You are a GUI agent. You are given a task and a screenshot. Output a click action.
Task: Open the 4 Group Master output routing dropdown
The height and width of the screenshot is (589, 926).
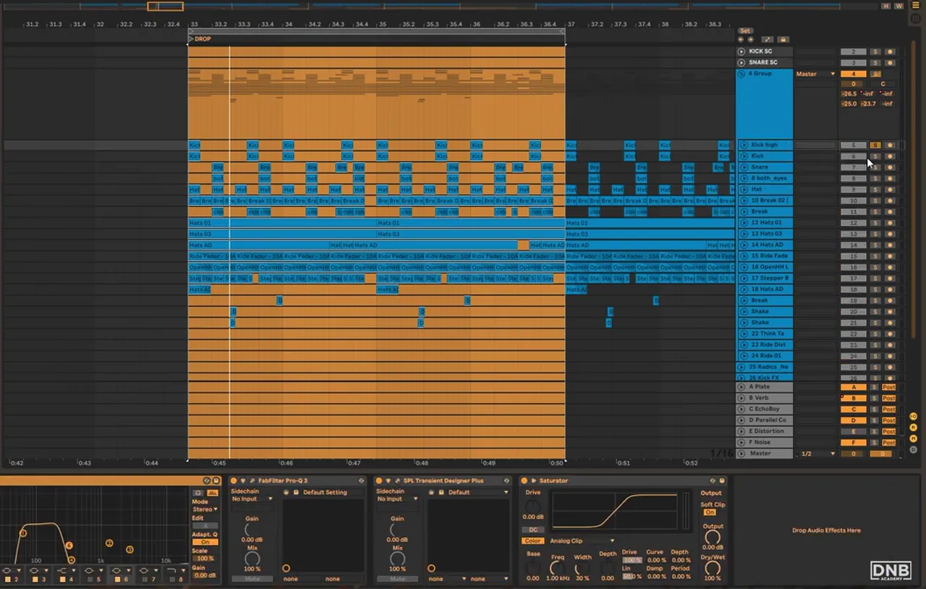tap(815, 74)
